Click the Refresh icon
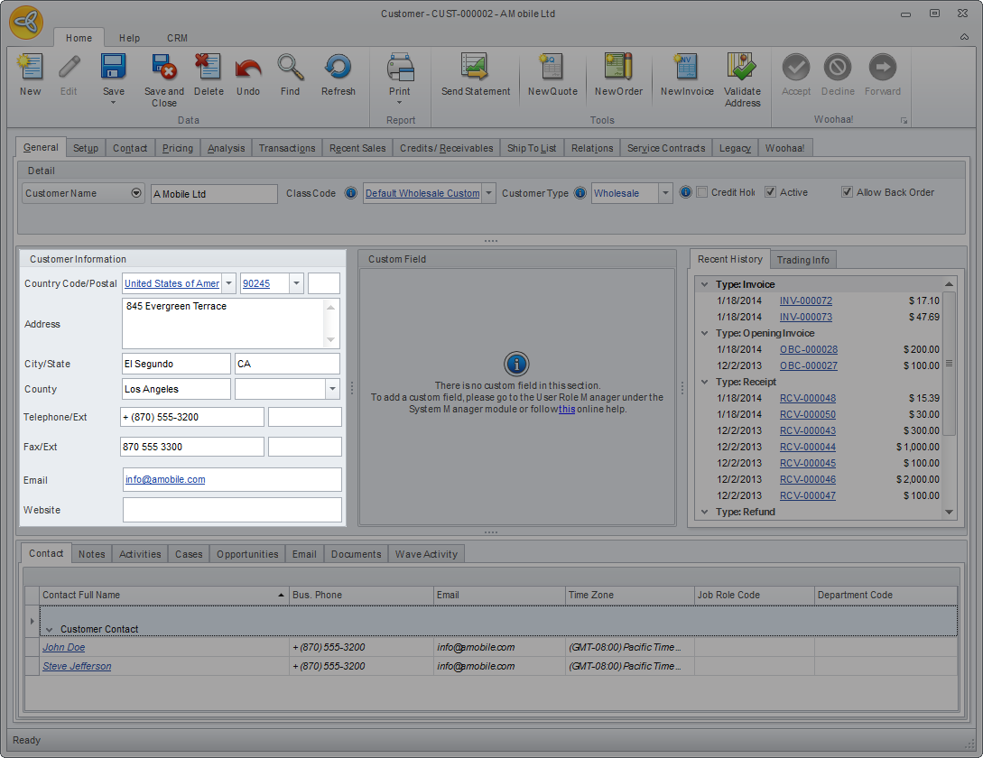This screenshot has height=758, width=983. tap(338, 69)
